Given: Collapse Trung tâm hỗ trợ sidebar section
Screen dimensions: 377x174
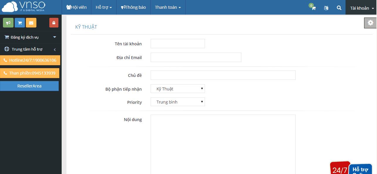Looking at the screenshot, I should point(31,49).
